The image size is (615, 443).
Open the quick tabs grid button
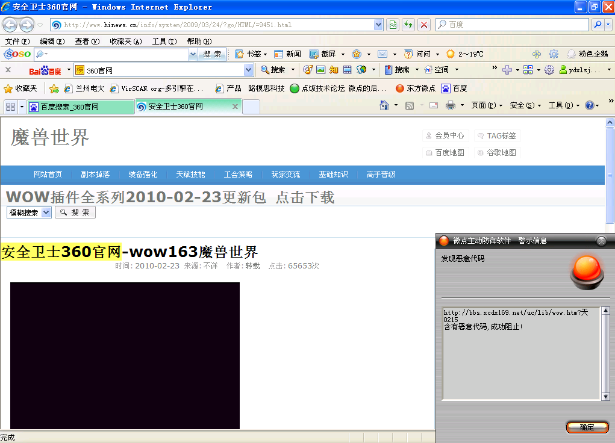click(x=11, y=107)
